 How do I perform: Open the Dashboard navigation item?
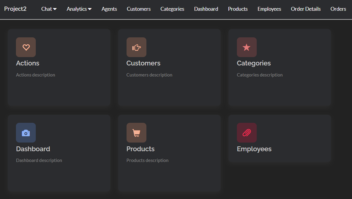tap(206, 9)
